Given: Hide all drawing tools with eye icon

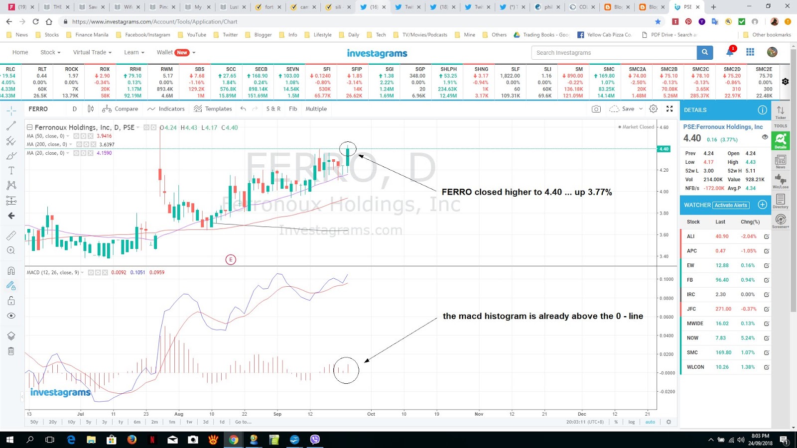Looking at the screenshot, I should (x=11, y=316).
